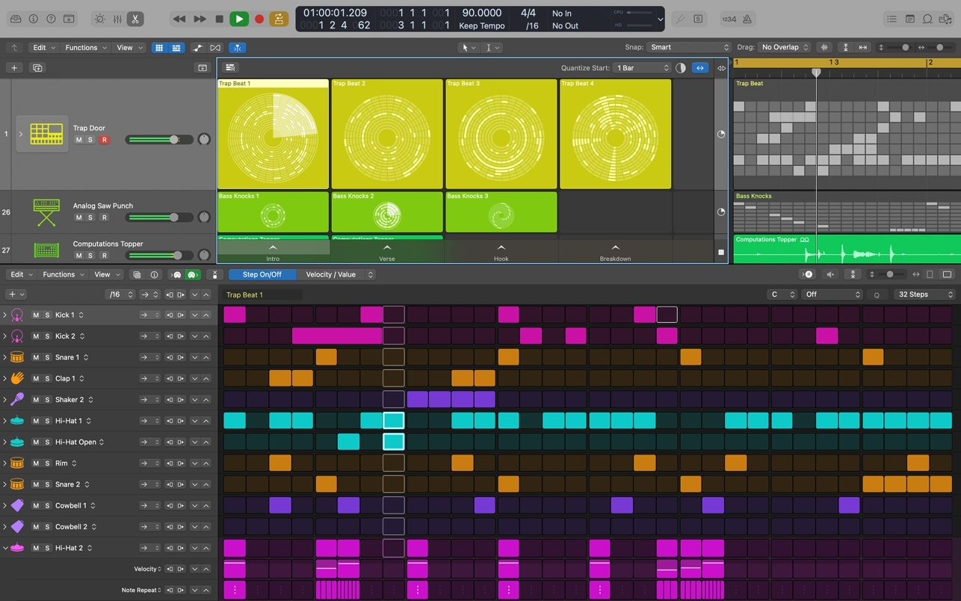Image resolution: width=961 pixels, height=601 pixels.
Task: Open the View menu in step sequencer
Action: tap(106, 274)
